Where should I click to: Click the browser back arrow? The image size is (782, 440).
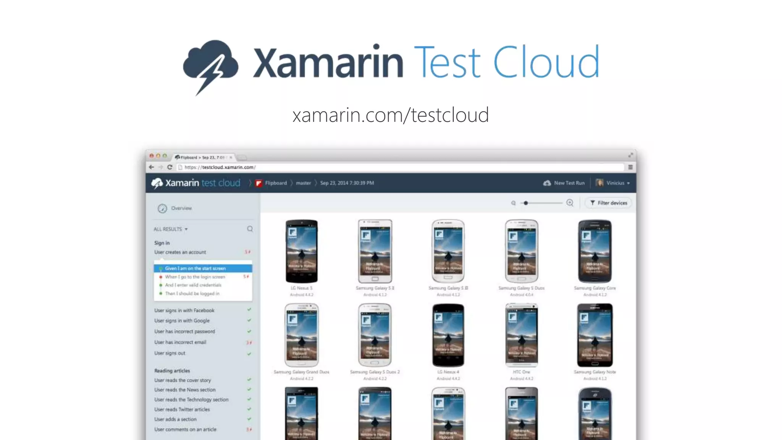coord(151,167)
